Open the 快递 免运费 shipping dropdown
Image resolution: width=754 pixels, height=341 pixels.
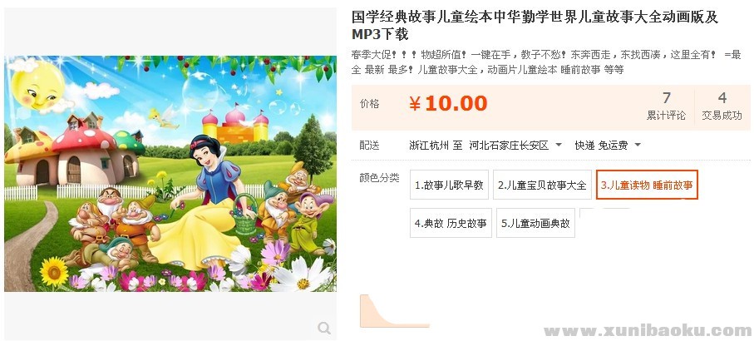[608, 146]
